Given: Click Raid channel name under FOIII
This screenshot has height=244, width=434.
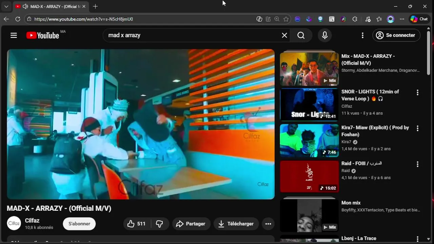Looking at the screenshot, I should [346, 171].
